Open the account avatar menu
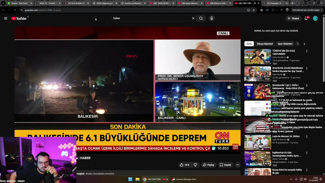The width and height of the screenshot is (325, 183). [x=315, y=18]
